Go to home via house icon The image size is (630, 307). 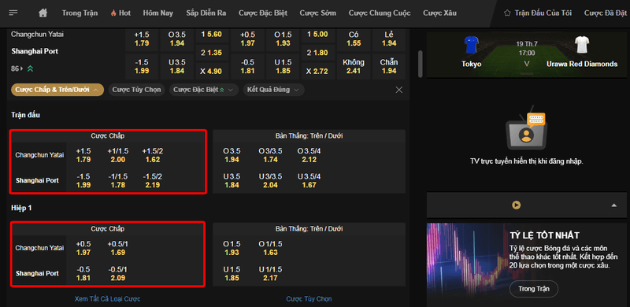click(x=43, y=13)
